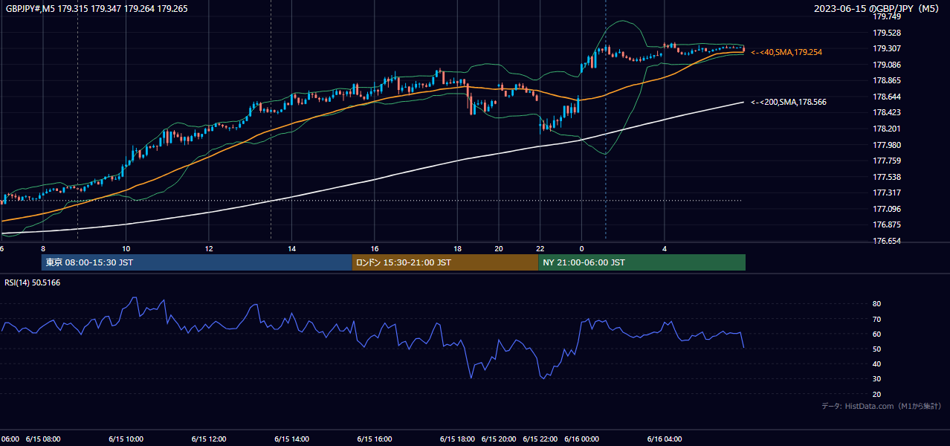Click price axis label 178.865

coord(886,80)
